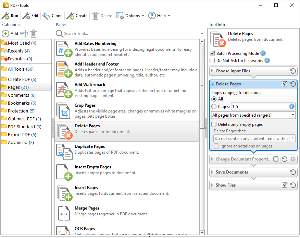Click the Crop Pages tool icon

coord(63,110)
